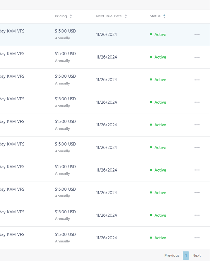Click the 11/26/2024 due date in the third row
The image size is (216, 261).
106,80
